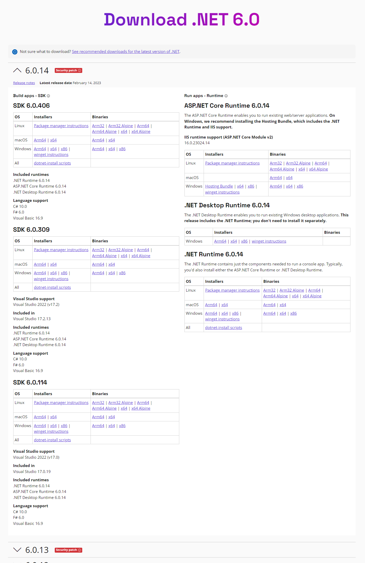Download .NET Desktop Runtime Windows x86 installer
Screen dimensions: 365x563
click(244, 241)
